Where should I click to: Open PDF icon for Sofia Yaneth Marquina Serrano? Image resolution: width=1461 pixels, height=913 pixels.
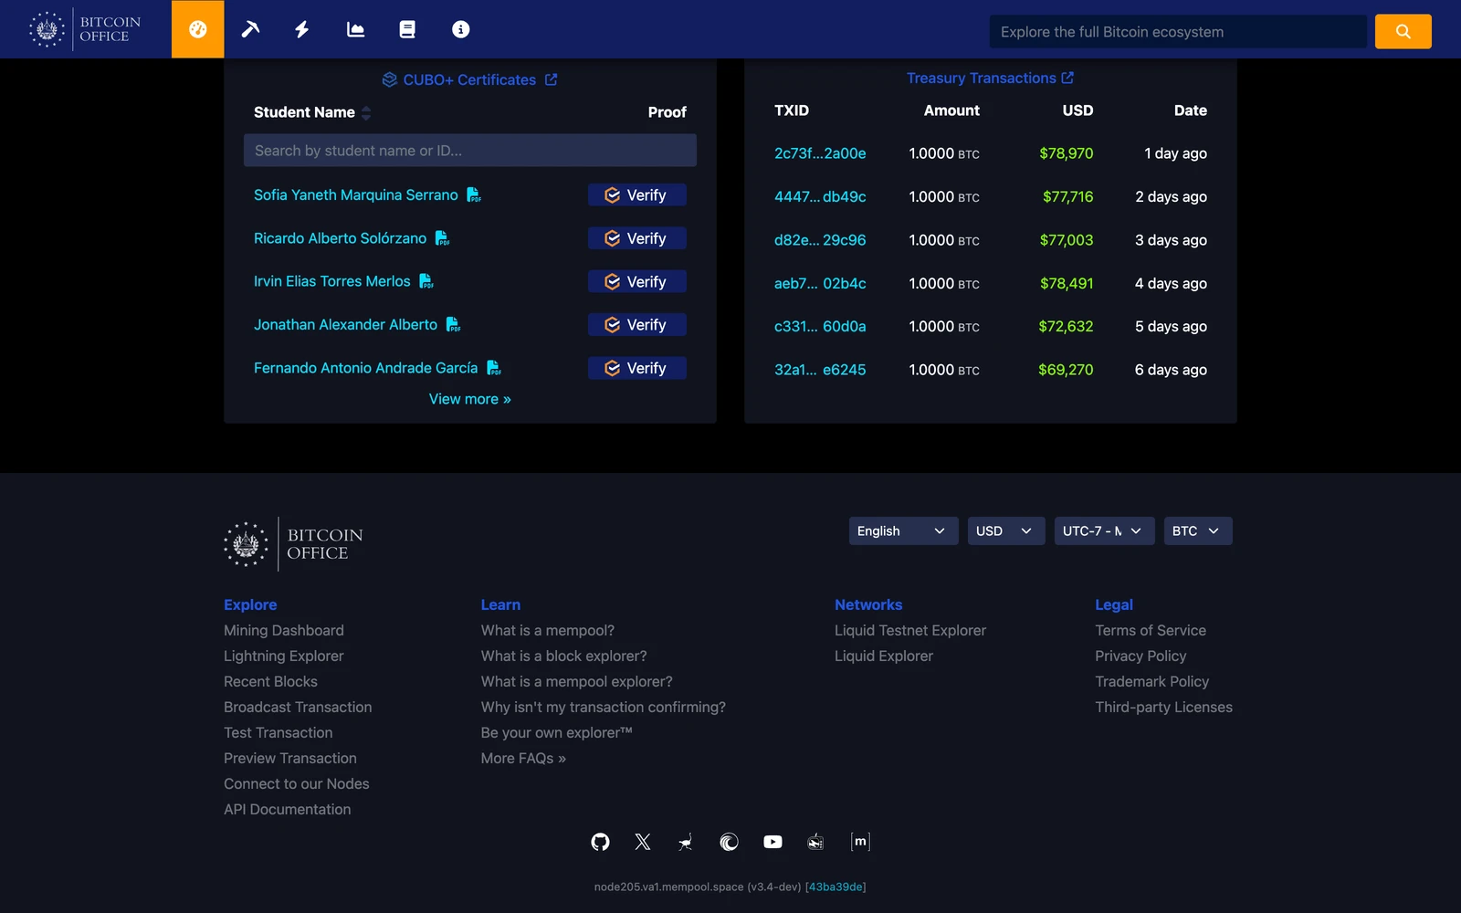pos(474,194)
